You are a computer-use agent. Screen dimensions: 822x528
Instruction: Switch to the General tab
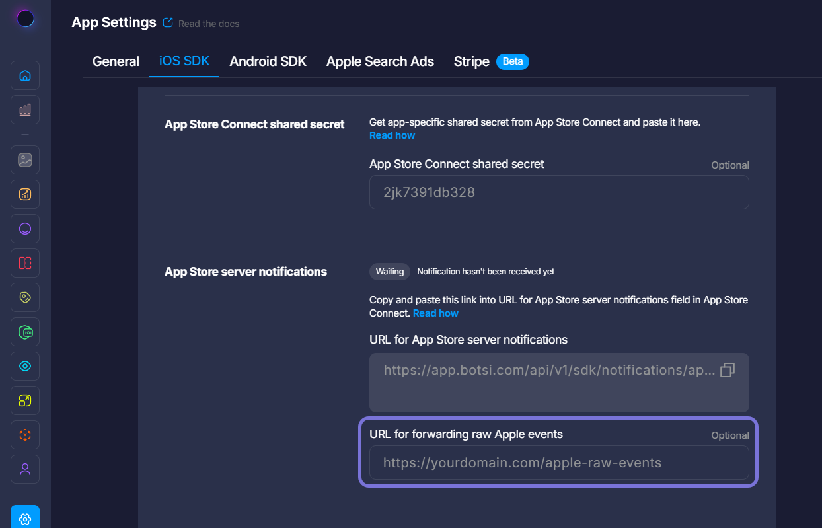coord(116,61)
